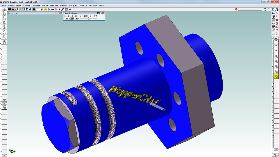The width and height of the screenshot is (279, 157).
Task: Rewind the cut-part rendering simulation
Action: [76, 16]
